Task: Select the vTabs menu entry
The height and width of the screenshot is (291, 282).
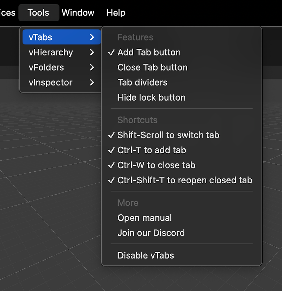Action: pyautogui.click(x=62, y=37)
